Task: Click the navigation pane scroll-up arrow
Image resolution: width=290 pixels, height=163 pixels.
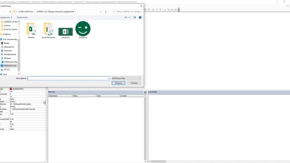Action: coord(19,21)
